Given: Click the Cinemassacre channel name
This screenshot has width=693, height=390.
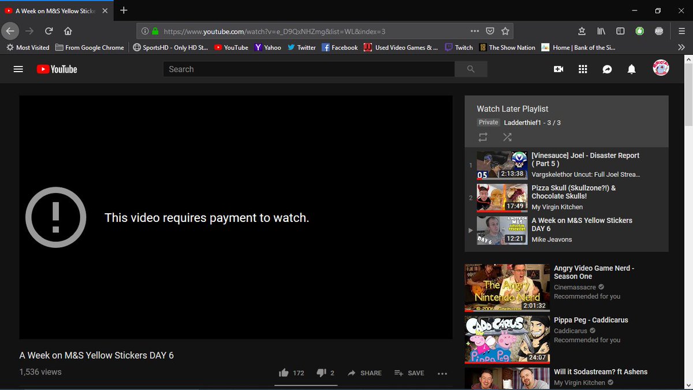Looking at the screenshot, I should (x=575, y=287).
